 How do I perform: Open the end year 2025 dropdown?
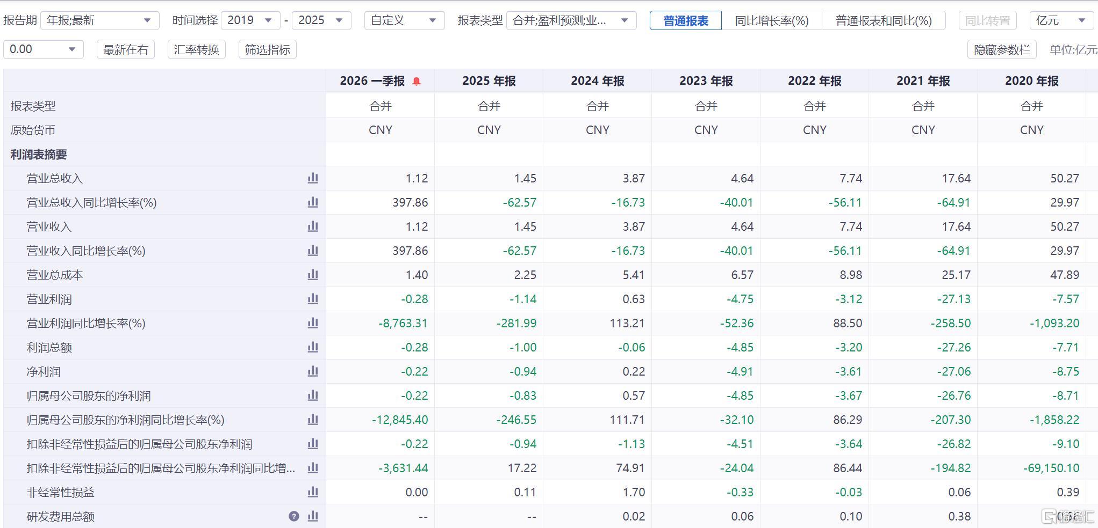[321, 20]
